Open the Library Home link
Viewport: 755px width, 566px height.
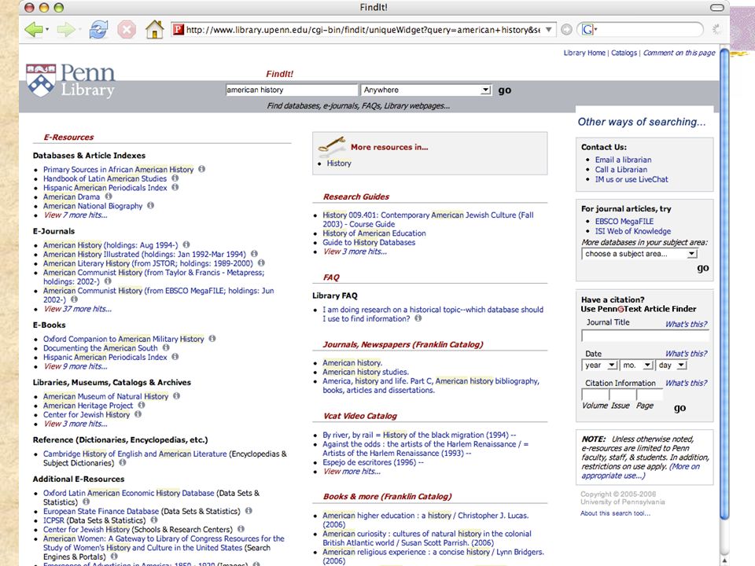584,53
